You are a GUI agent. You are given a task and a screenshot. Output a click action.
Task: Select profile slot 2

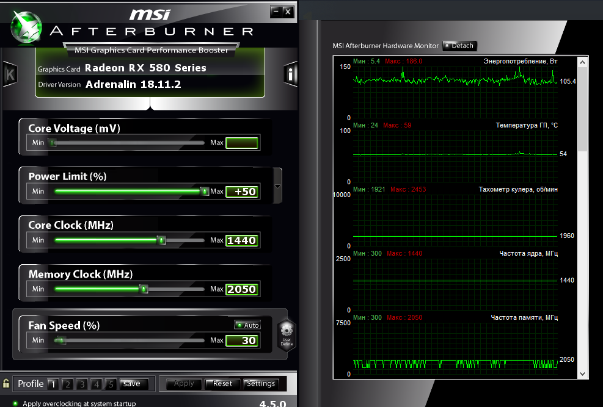(x=67, y=384)
